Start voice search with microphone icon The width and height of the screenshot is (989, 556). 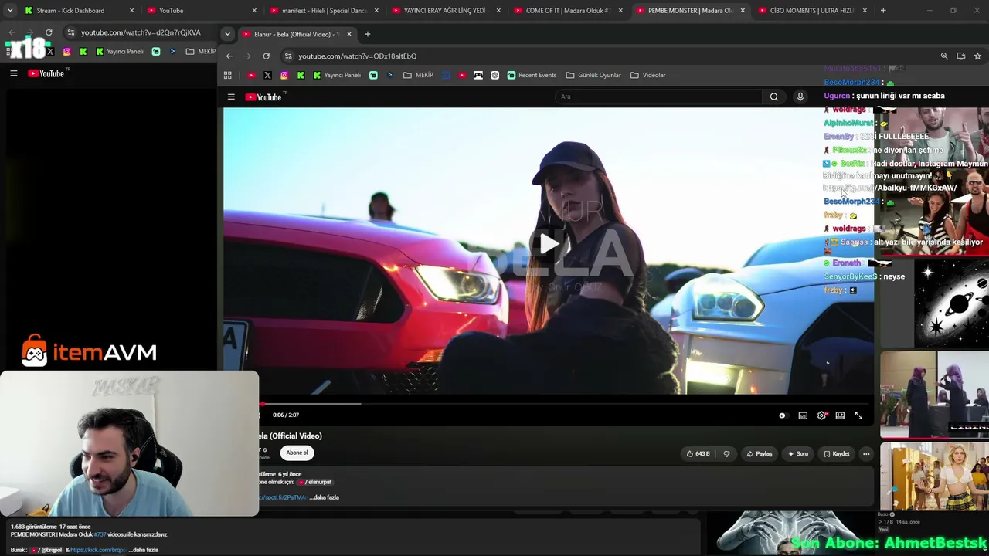click(x=800, y=97)
